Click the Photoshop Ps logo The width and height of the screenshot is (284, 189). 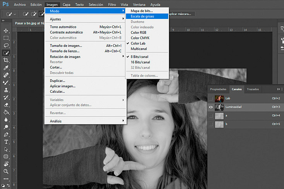click(6, 4)
